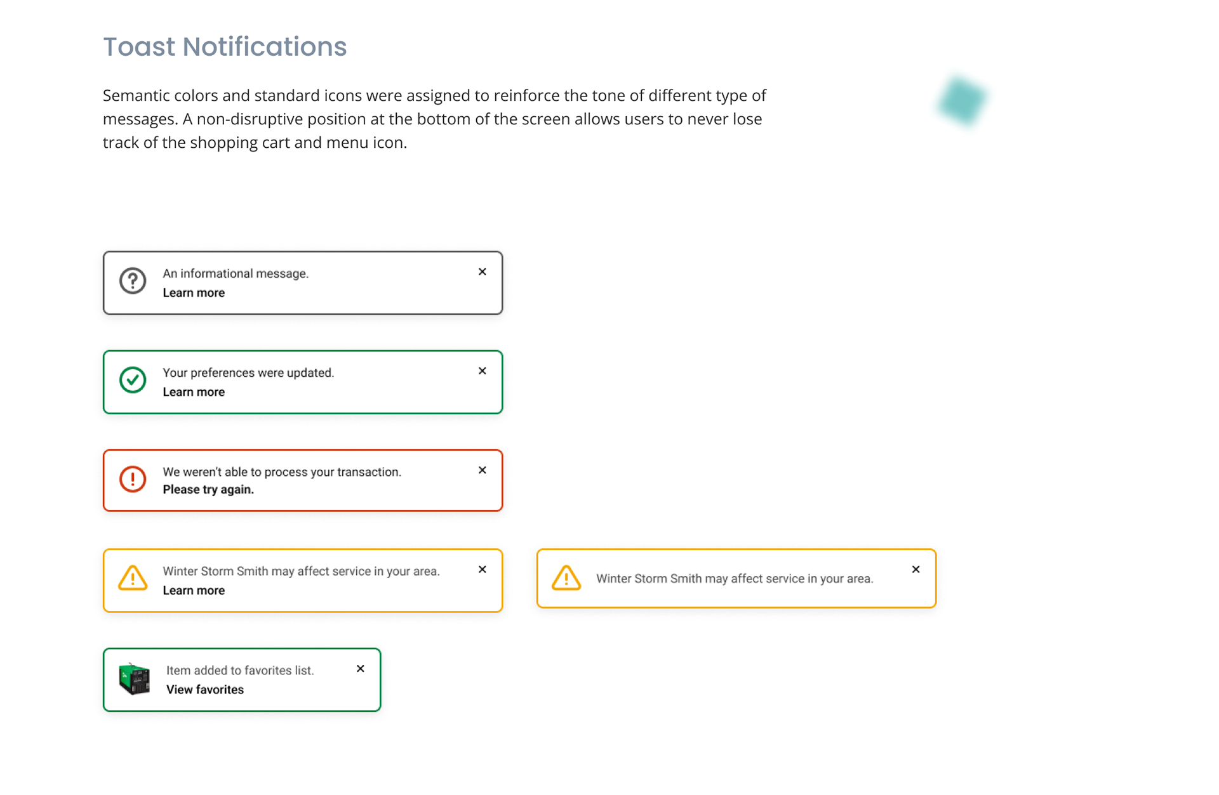Dismiss the informational message toast
Viewport: 1219px width, 795px height.
pos(483,272)
